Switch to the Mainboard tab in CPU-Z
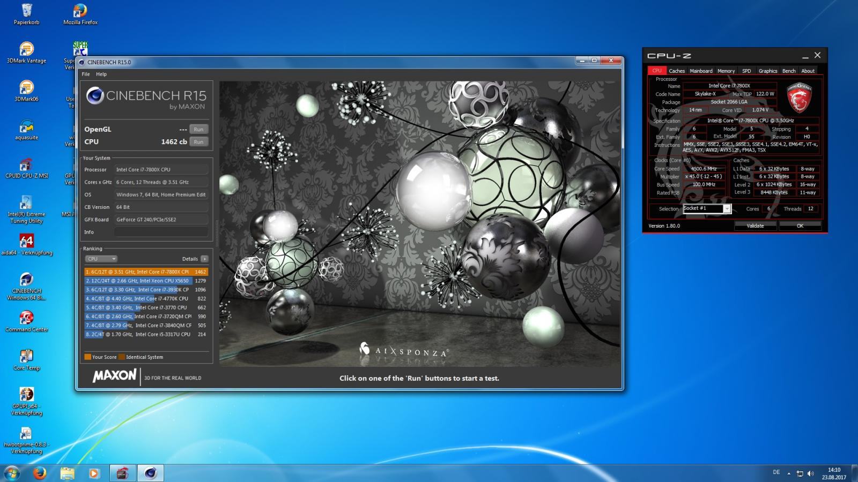Screen dimensions: 858x482 [701, 71]
